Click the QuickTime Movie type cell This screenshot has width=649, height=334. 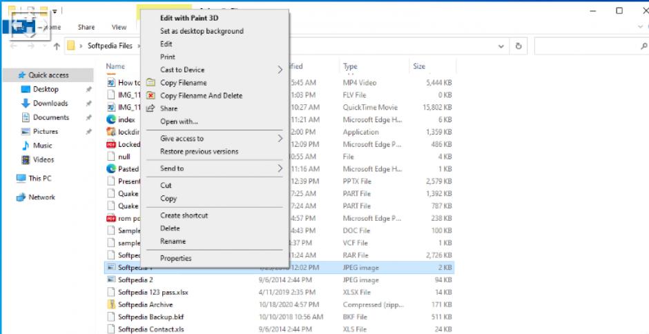click(x=370, y=107)
